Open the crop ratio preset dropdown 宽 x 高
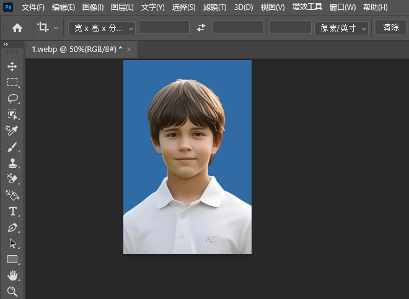This screenshot has width=409, height=299. point(101,28)
